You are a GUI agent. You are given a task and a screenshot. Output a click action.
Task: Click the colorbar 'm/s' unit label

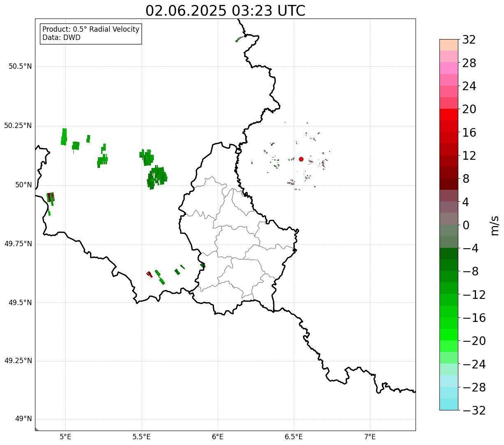pyautogui.click(x=494, y=225)
